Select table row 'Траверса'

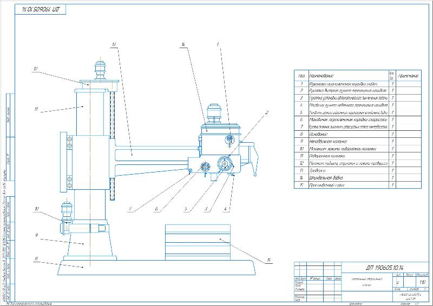coord(358,170)
